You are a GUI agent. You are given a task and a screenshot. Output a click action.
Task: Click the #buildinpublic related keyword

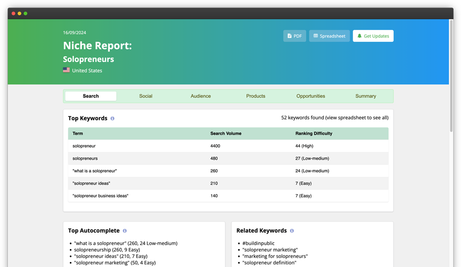pos(258,243)
